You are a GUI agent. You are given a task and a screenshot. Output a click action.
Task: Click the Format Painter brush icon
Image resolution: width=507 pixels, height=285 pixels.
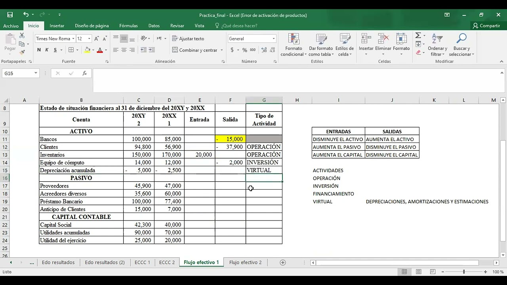[x=22, y=52]
